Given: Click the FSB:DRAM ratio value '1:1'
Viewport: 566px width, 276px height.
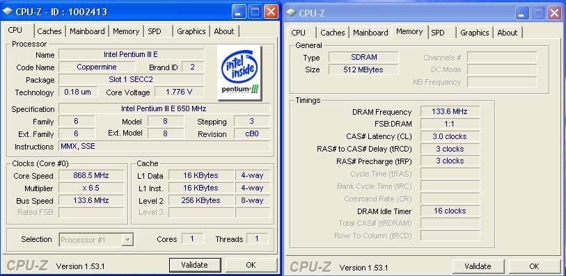Looking at the screenshot, I should pyautogui.click(x=450, y=124).
